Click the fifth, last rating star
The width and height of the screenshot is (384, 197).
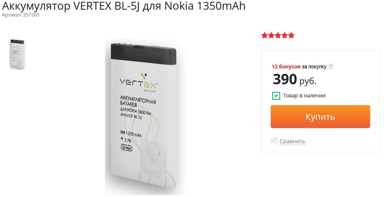coord(291,35)
